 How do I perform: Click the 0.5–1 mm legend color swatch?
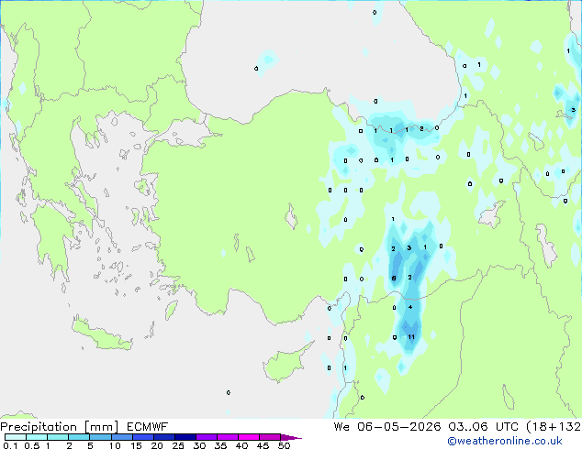pyautogui.click(x=37, y=437)
